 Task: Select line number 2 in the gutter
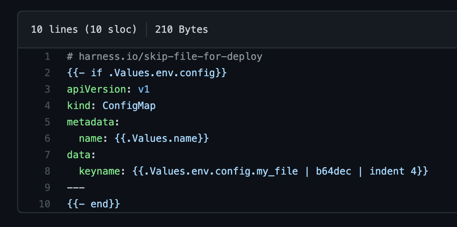[x=47, y=73]
